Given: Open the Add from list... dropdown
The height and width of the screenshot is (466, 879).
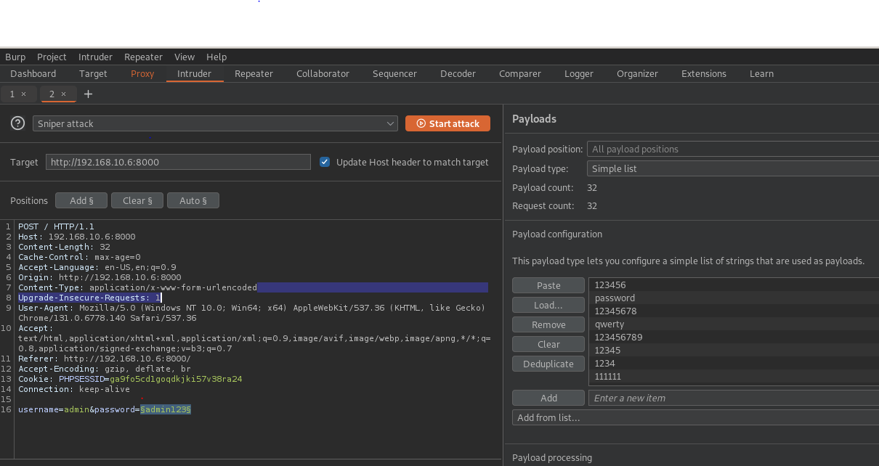Looking at the screenshot, I should tap(695, 417).
